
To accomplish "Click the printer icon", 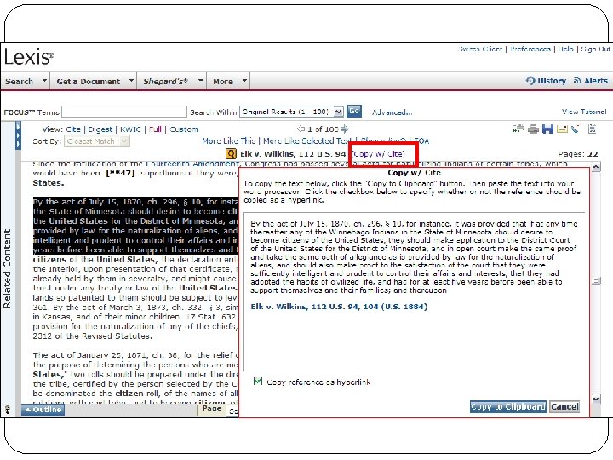I will 533,129.
